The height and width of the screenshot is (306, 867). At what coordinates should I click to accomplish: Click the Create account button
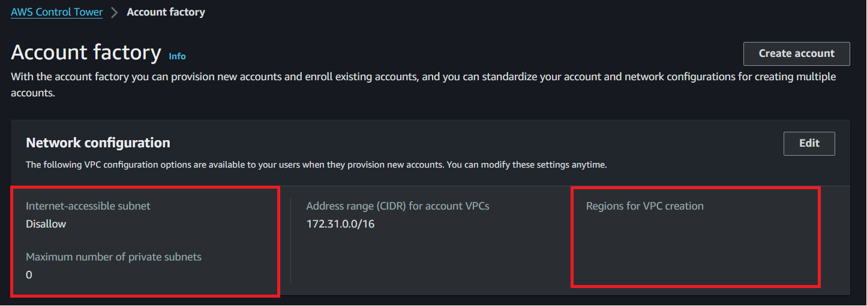(x=796, y=53)
